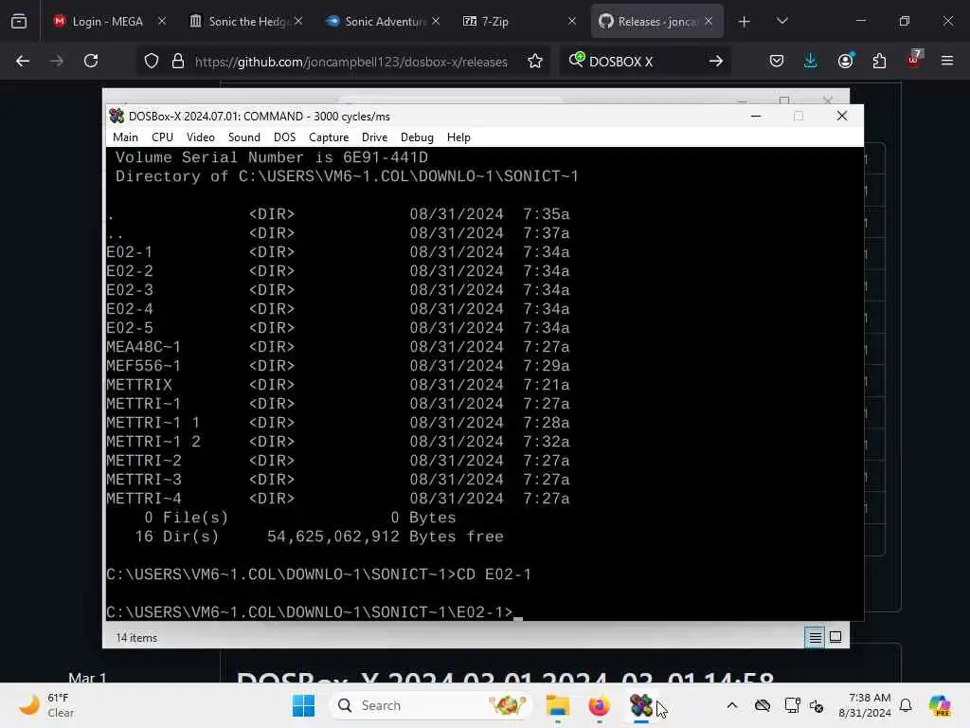Open the weather widget 61°F Clear
970x728 pixels.
[x=46, y=705]
